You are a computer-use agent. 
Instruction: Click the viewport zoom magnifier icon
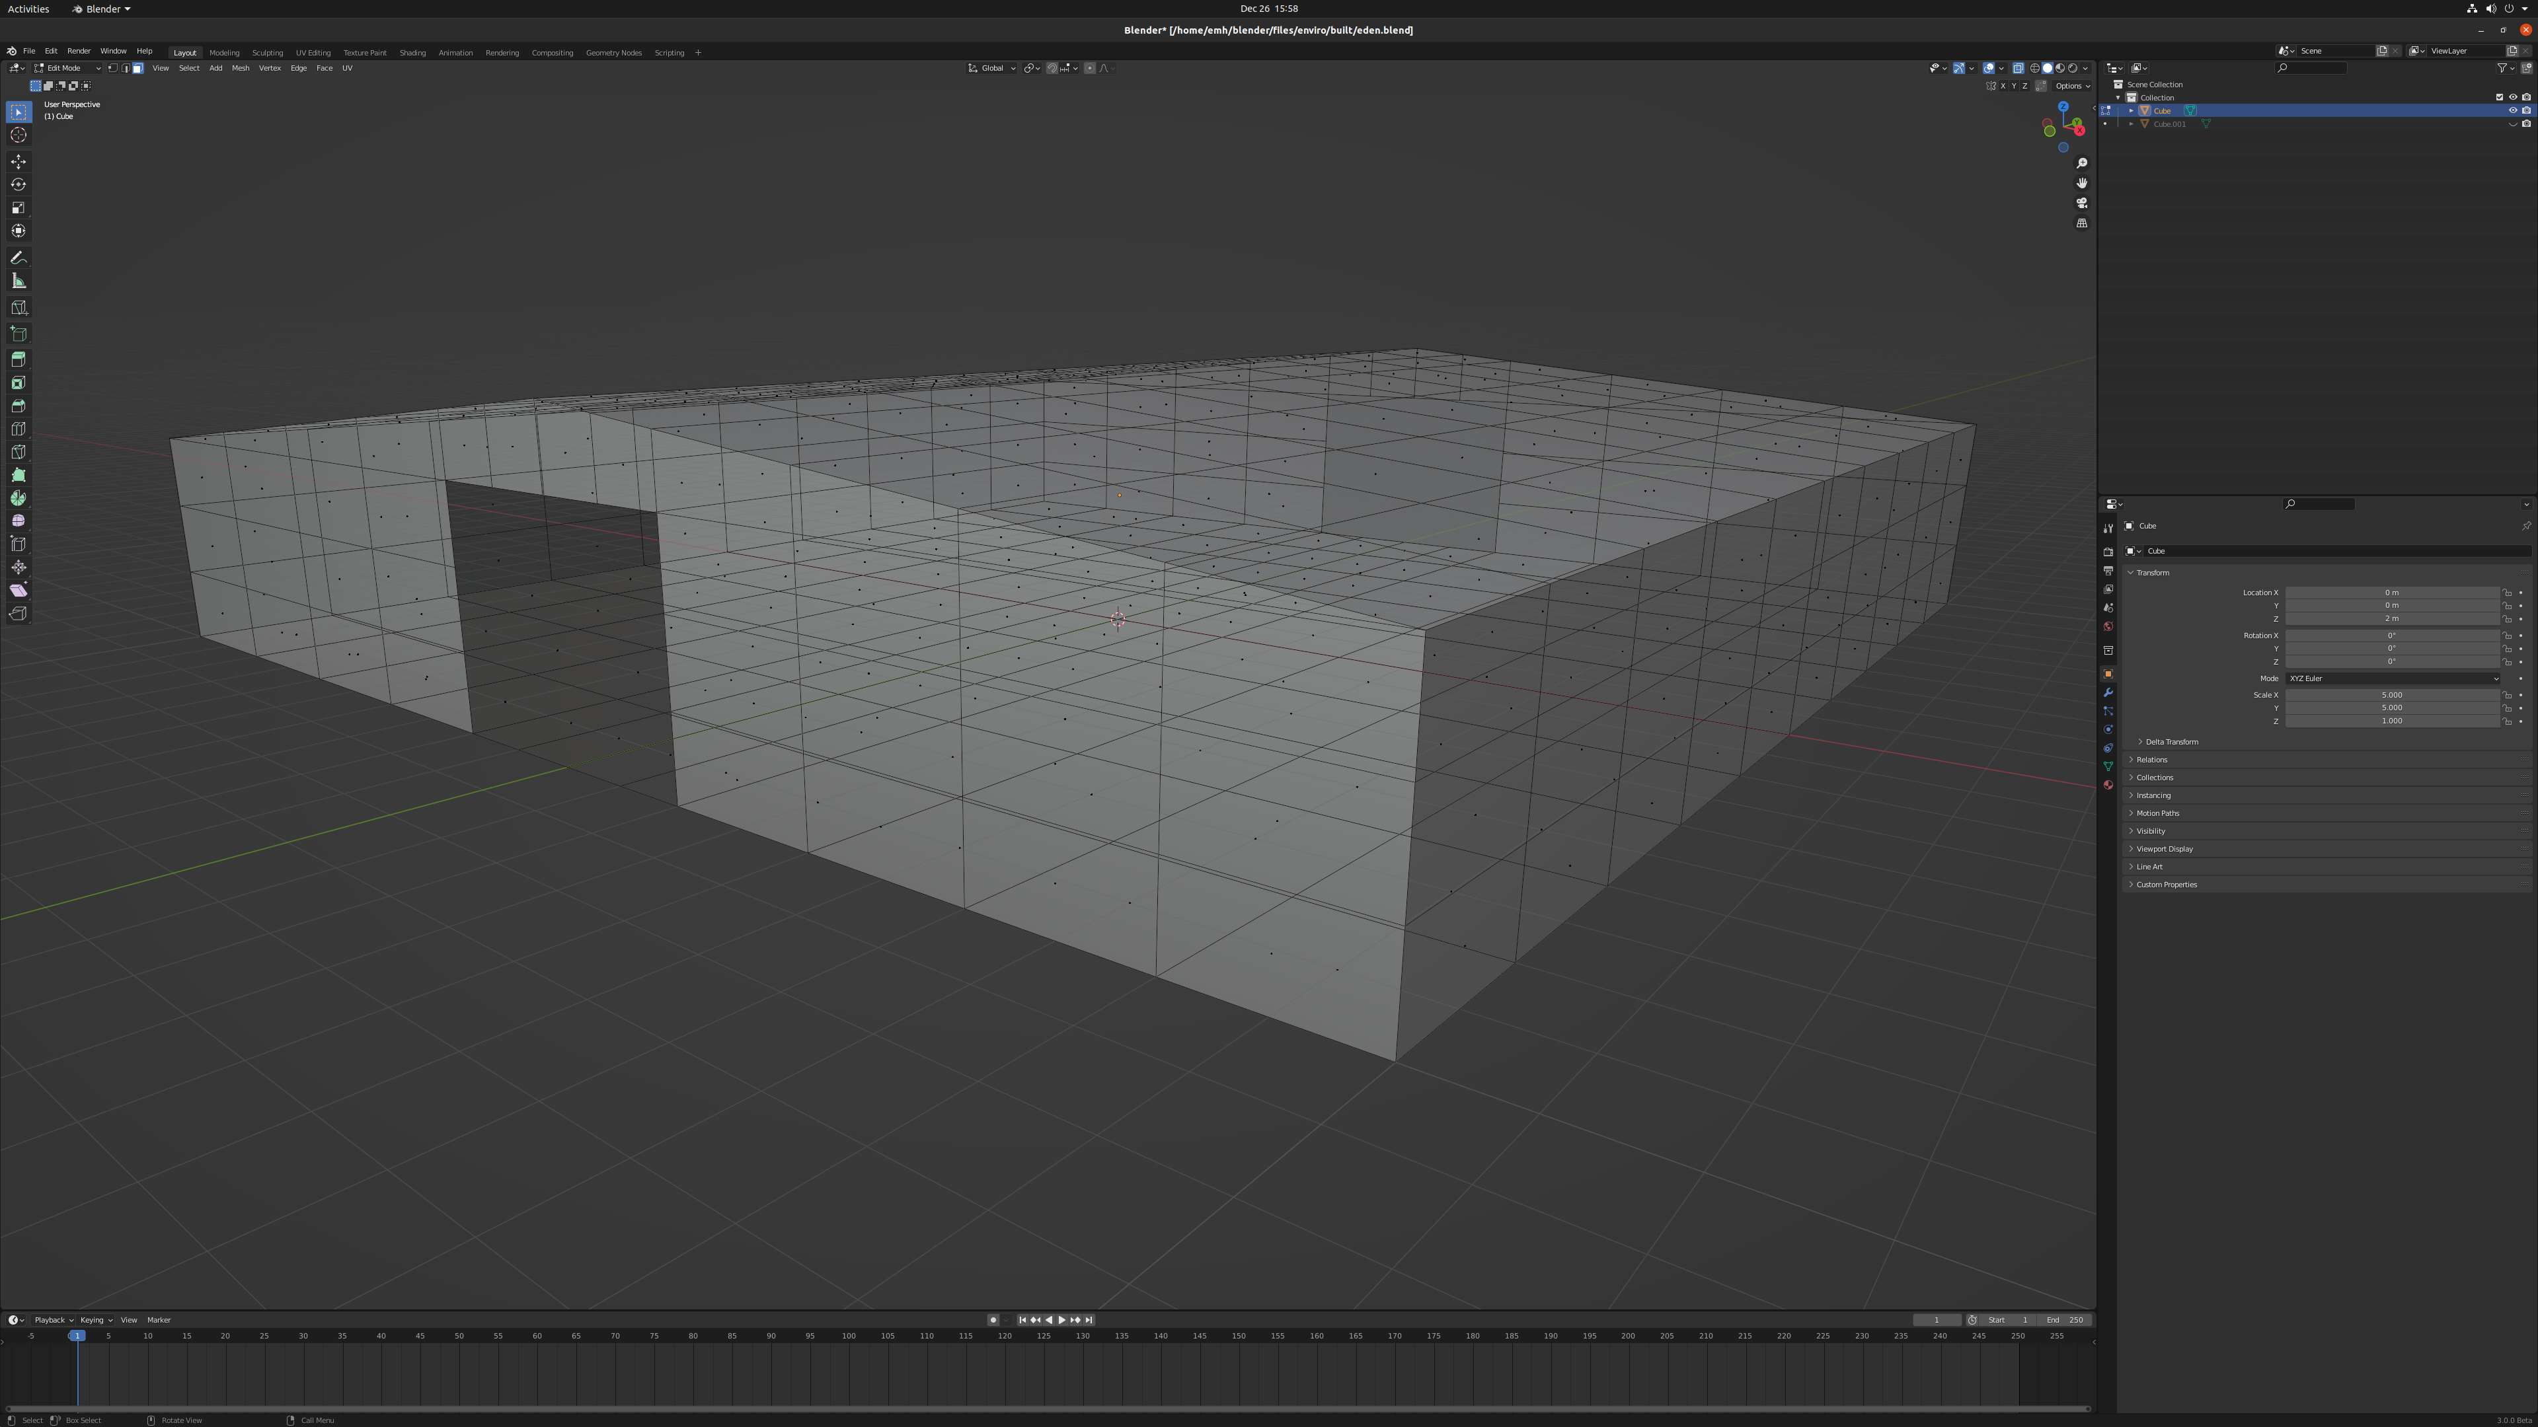click(2082, 163)
